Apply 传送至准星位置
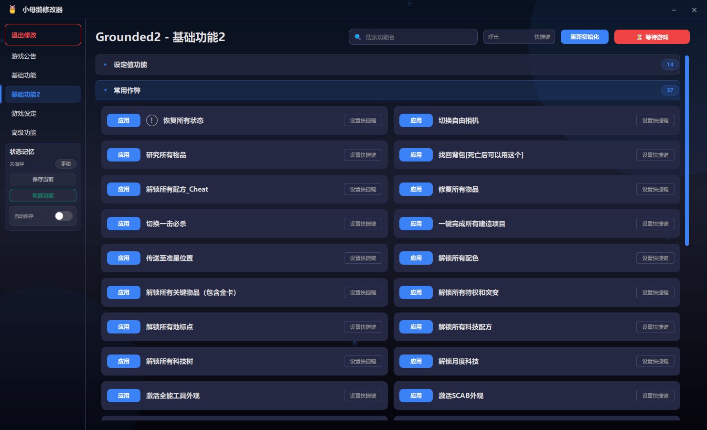This screenshot has height=430, width=707. click(x=124, y=258)
